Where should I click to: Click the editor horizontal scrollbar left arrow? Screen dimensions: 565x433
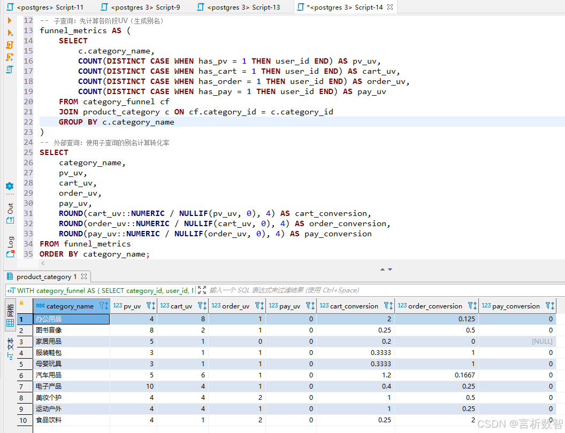click(43, 263)
